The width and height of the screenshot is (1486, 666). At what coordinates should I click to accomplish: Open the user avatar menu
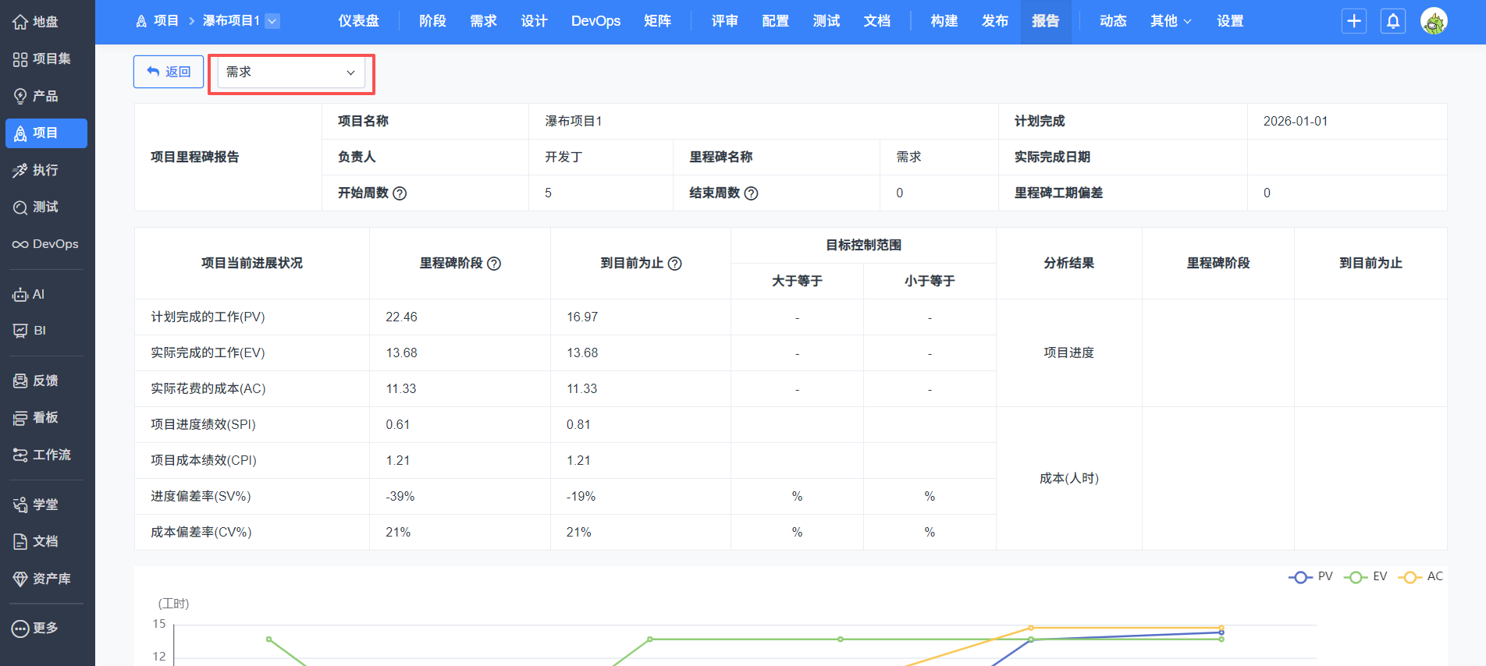[1434, 21]
